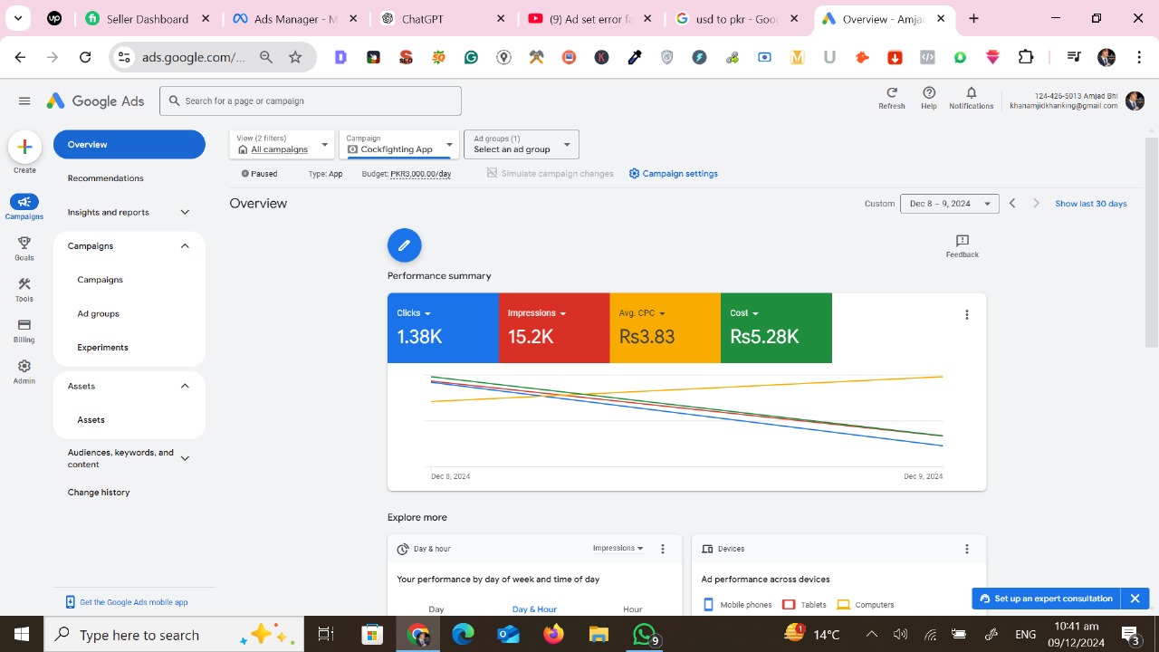Open the Notifications bell
This screenshot has height=652, width=1159.
971,93
